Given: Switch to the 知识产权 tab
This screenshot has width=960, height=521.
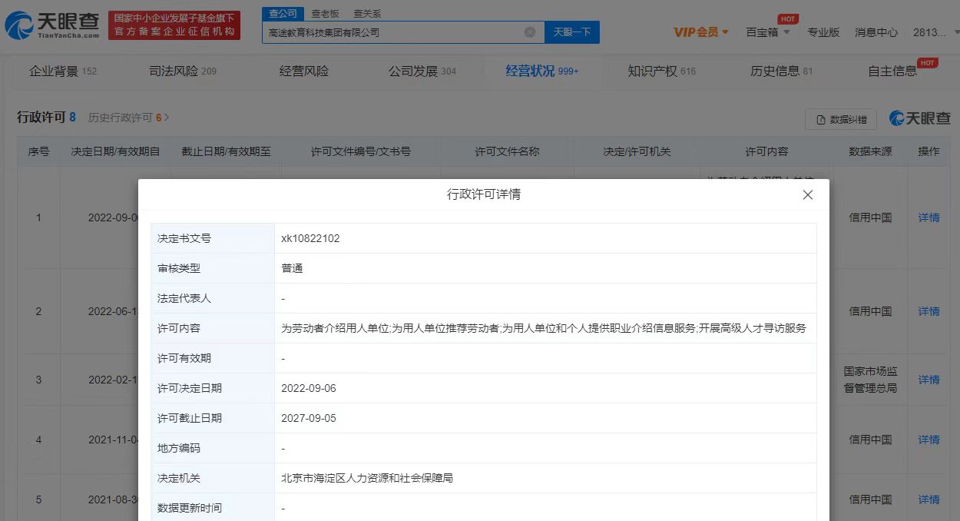Looking at the screenshot, I should (x=661, y=71).
